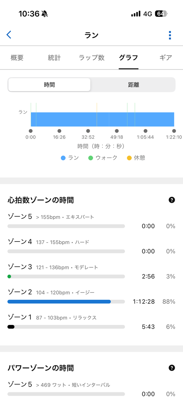Tap the 1:05:44 timeline marker dot
This screenshot has height=397, width=183.
click(x=145, y=131)
